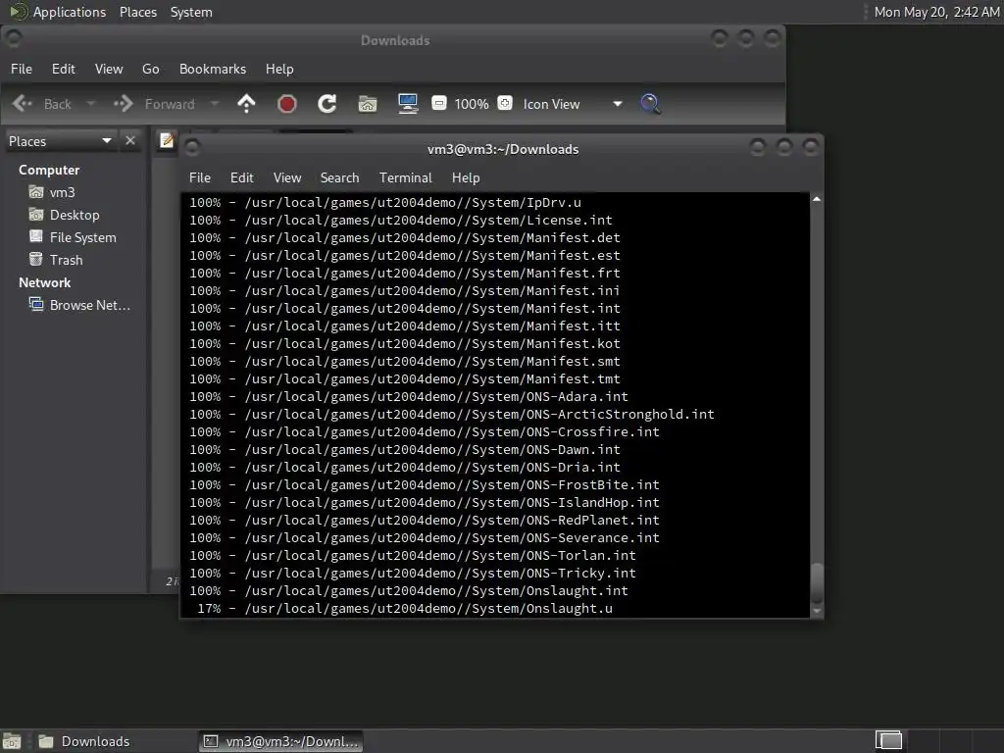Click the terminal scrollbar thumb
1004x753 pixels.
click(817, 582)
